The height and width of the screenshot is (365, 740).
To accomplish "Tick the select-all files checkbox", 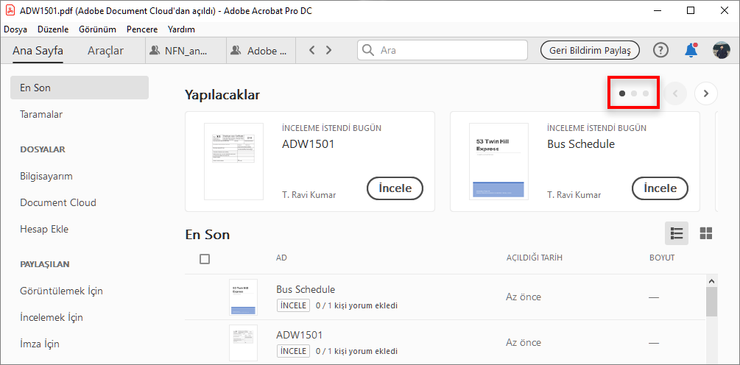I will 205,258.
